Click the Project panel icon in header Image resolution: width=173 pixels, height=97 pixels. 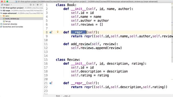[2, 5]
